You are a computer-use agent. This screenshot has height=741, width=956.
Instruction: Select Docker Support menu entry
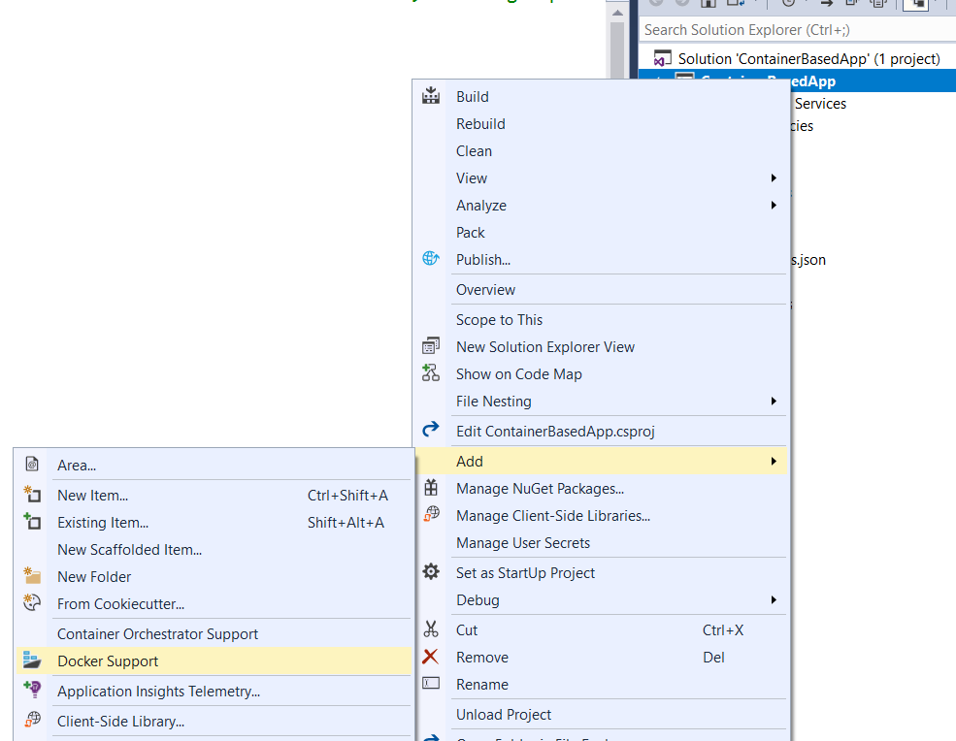[108, 660]
